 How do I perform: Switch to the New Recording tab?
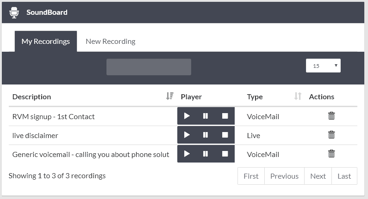(110, 42)
